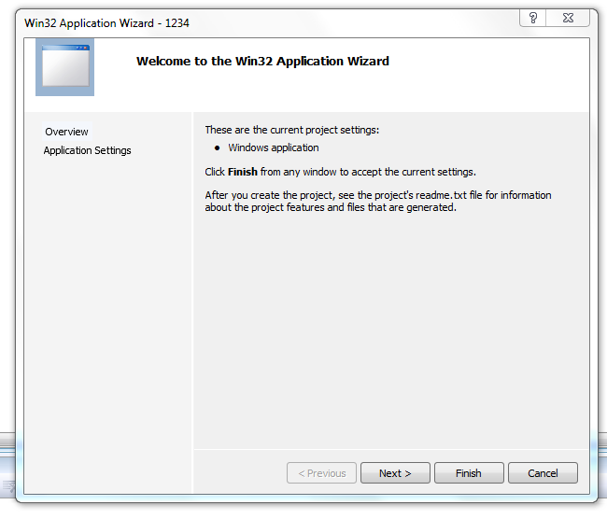
Task: Click the 'Click Finish from any window' sentence
Action: [340, 172]
